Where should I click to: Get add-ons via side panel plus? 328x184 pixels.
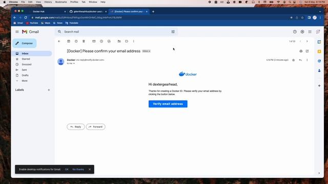pyautogui.click(x=319, y=86)
